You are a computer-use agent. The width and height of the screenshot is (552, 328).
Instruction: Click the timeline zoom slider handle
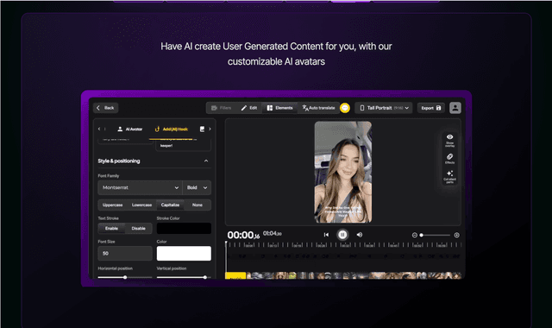[x=421, y=235]
